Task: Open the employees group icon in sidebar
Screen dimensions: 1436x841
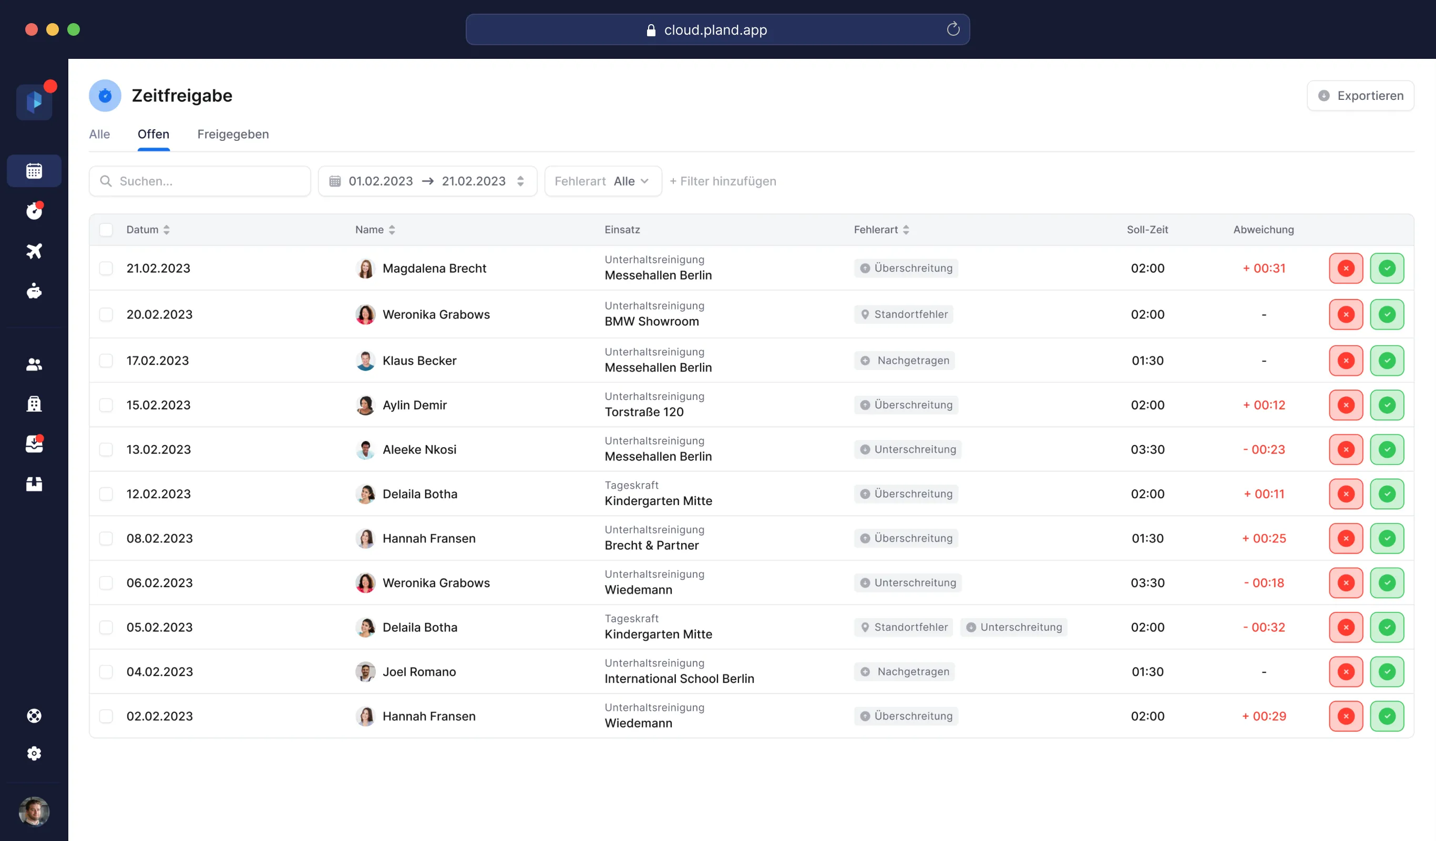Action: (x=34, y=364)
